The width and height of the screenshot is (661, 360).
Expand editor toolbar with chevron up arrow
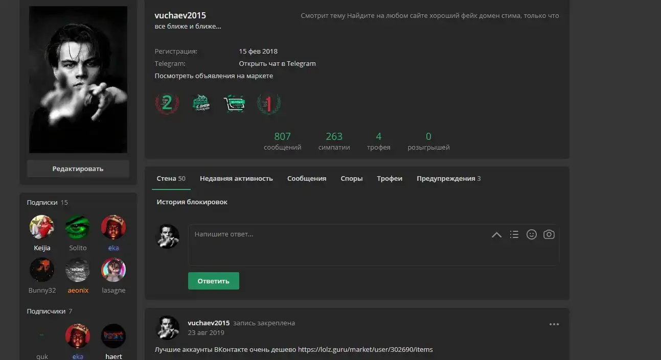point(496,235)
